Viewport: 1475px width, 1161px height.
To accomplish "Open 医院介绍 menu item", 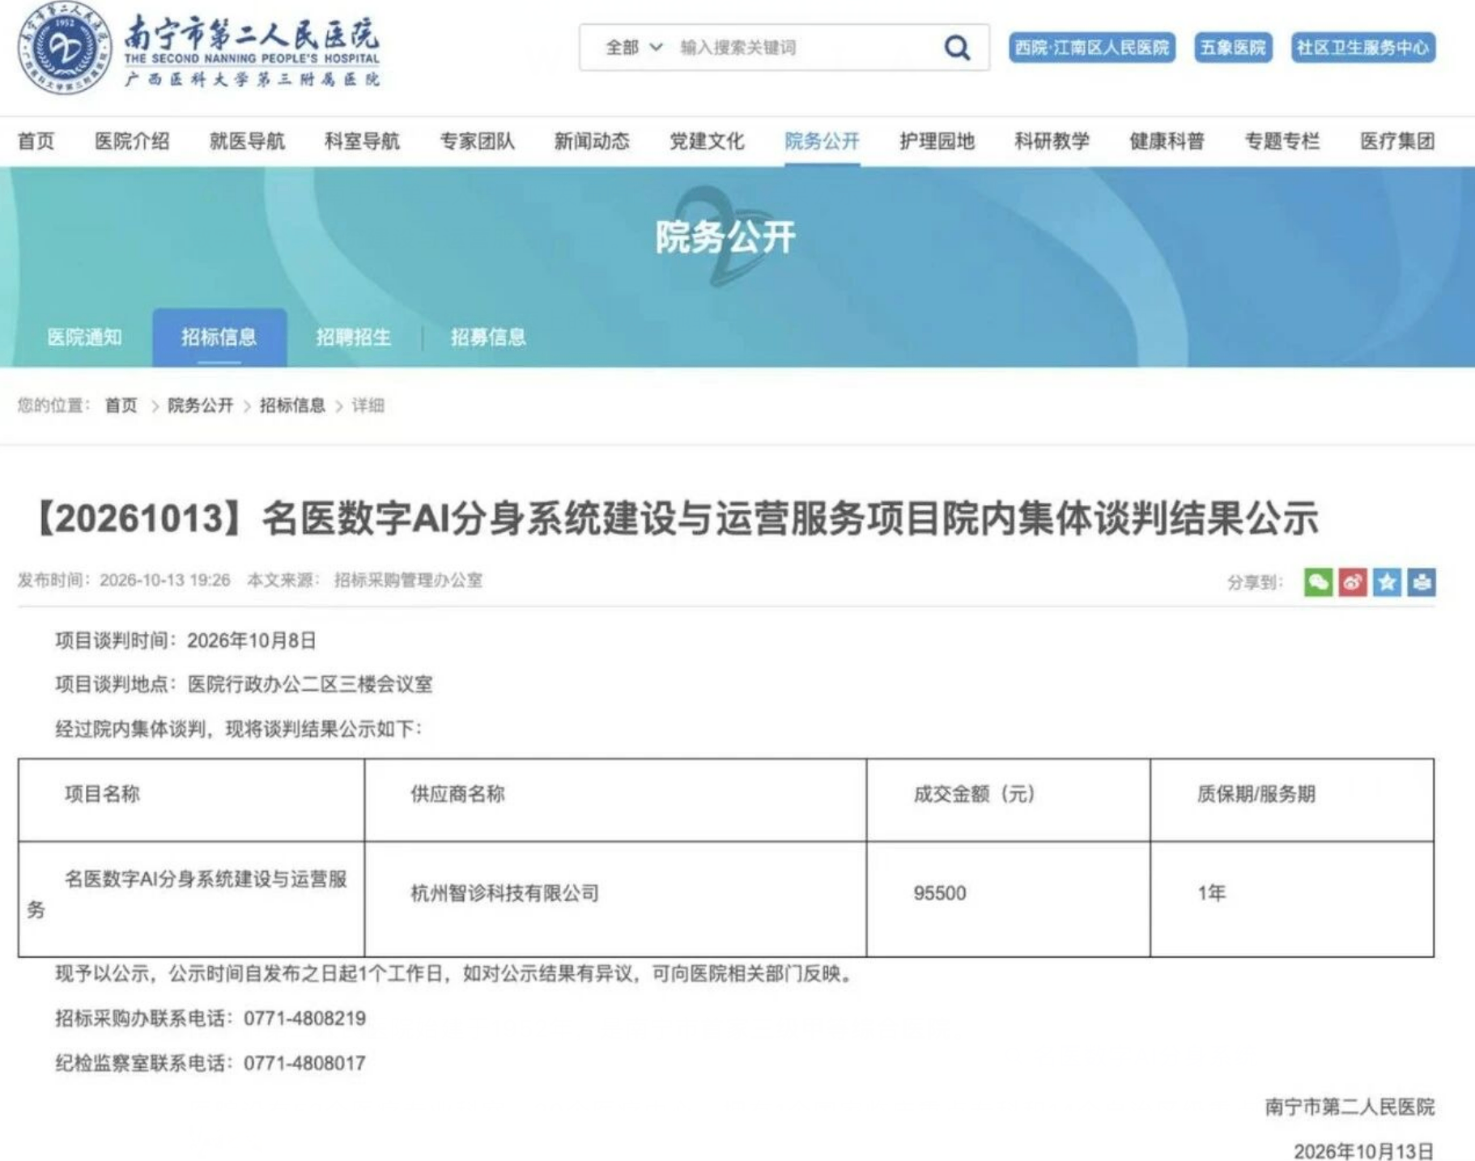I will (x=132, y=142).
